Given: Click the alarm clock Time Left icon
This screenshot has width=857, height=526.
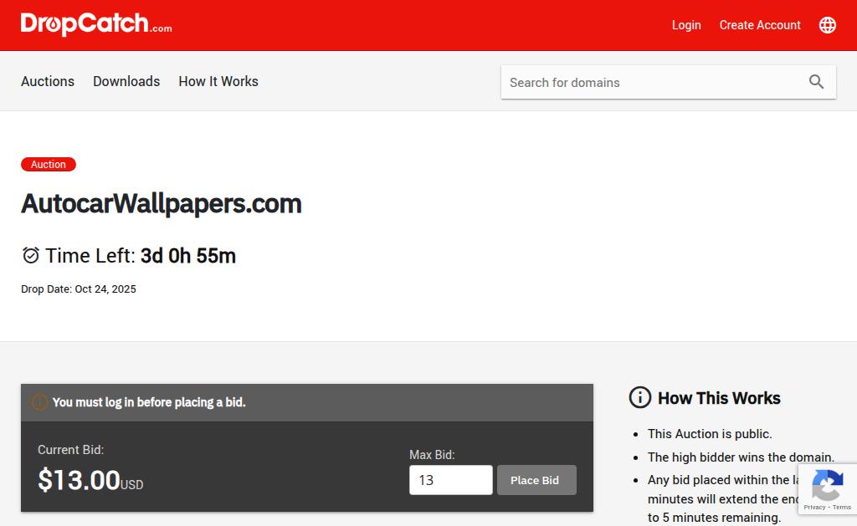Looking at the screenshot, I should point(31,255).
